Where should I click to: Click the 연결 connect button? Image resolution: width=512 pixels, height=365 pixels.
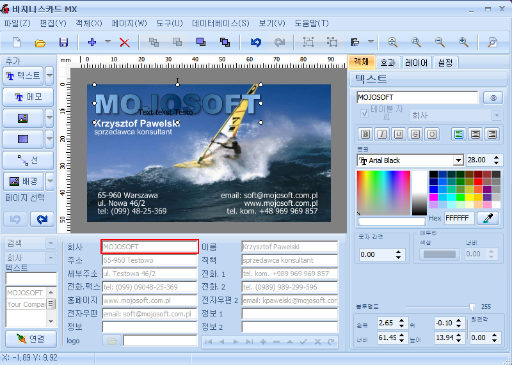(31, 339)
